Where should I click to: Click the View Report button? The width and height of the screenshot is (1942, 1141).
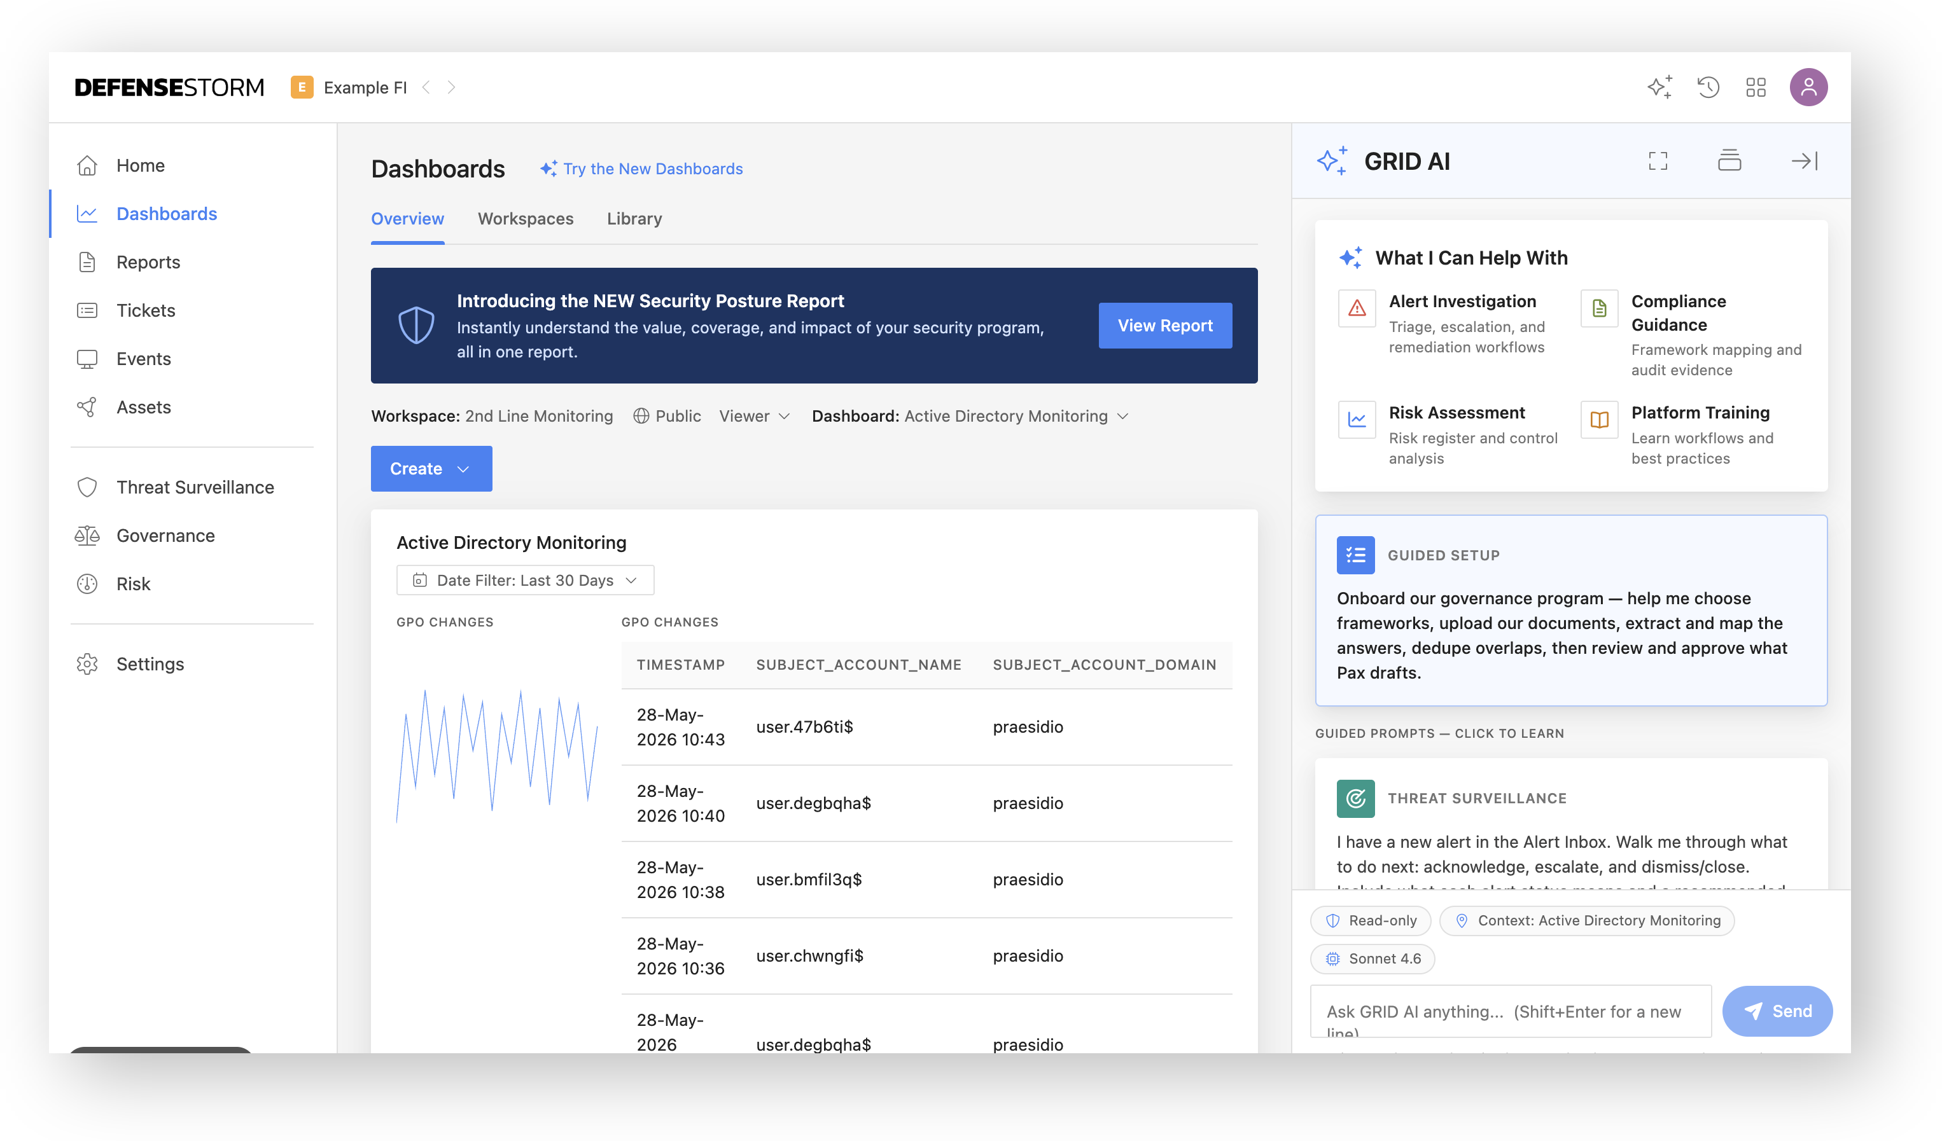click(x=1164, y=326)
